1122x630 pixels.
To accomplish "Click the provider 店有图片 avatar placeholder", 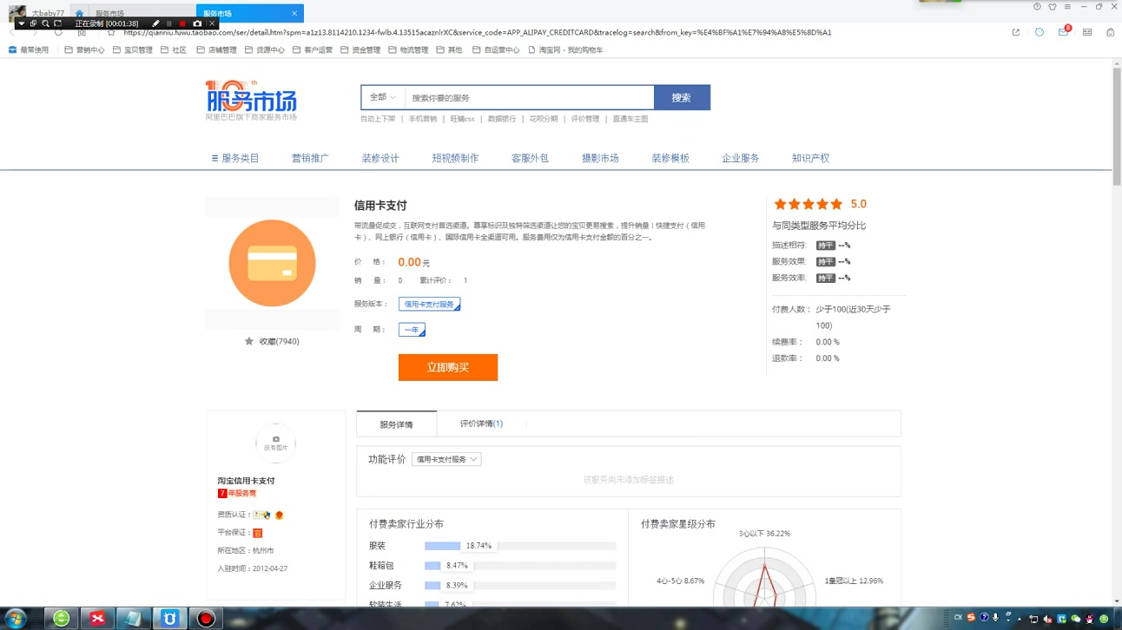I will tap(276, 443).
